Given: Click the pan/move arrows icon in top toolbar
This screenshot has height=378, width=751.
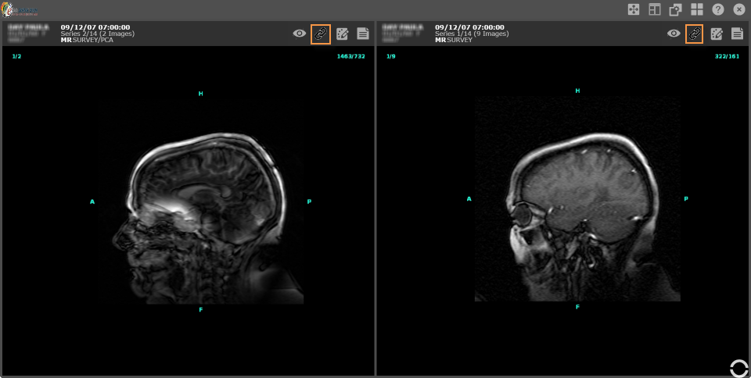Looking at the screenshot, I should click(634, 9).
